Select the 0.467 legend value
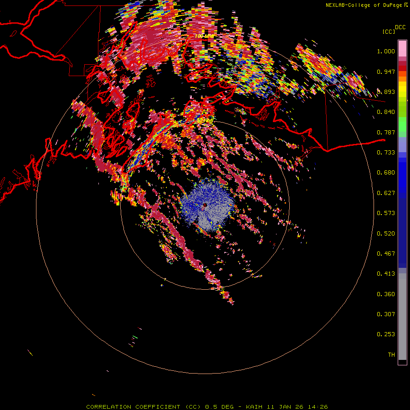 click(x=386, y=254)
